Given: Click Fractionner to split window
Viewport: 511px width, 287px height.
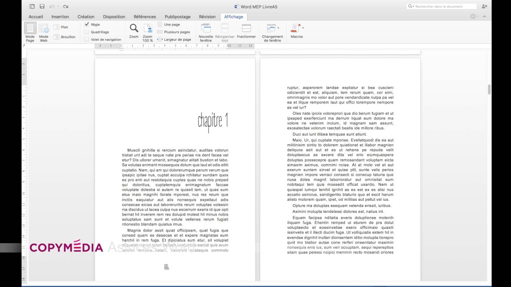Looking at the screenshot, I should point(246,31).
